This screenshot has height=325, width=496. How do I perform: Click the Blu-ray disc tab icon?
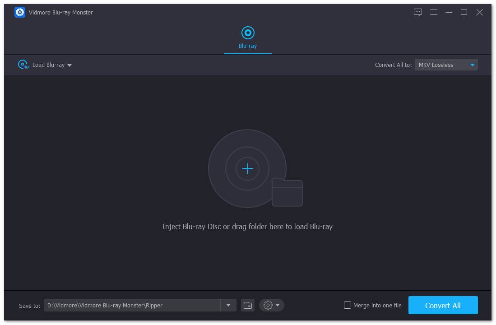248,33
